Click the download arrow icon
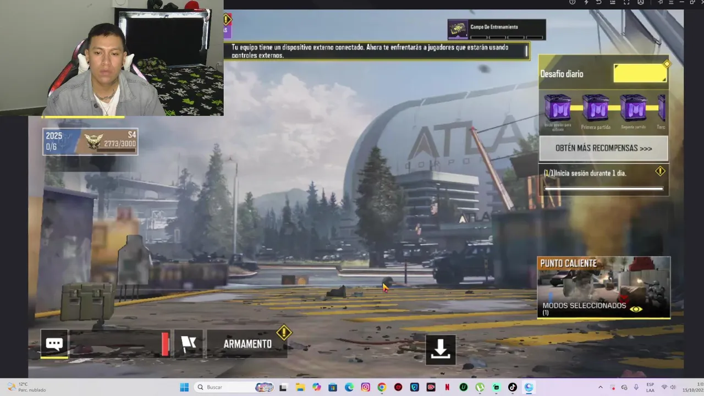 [441, 349]
